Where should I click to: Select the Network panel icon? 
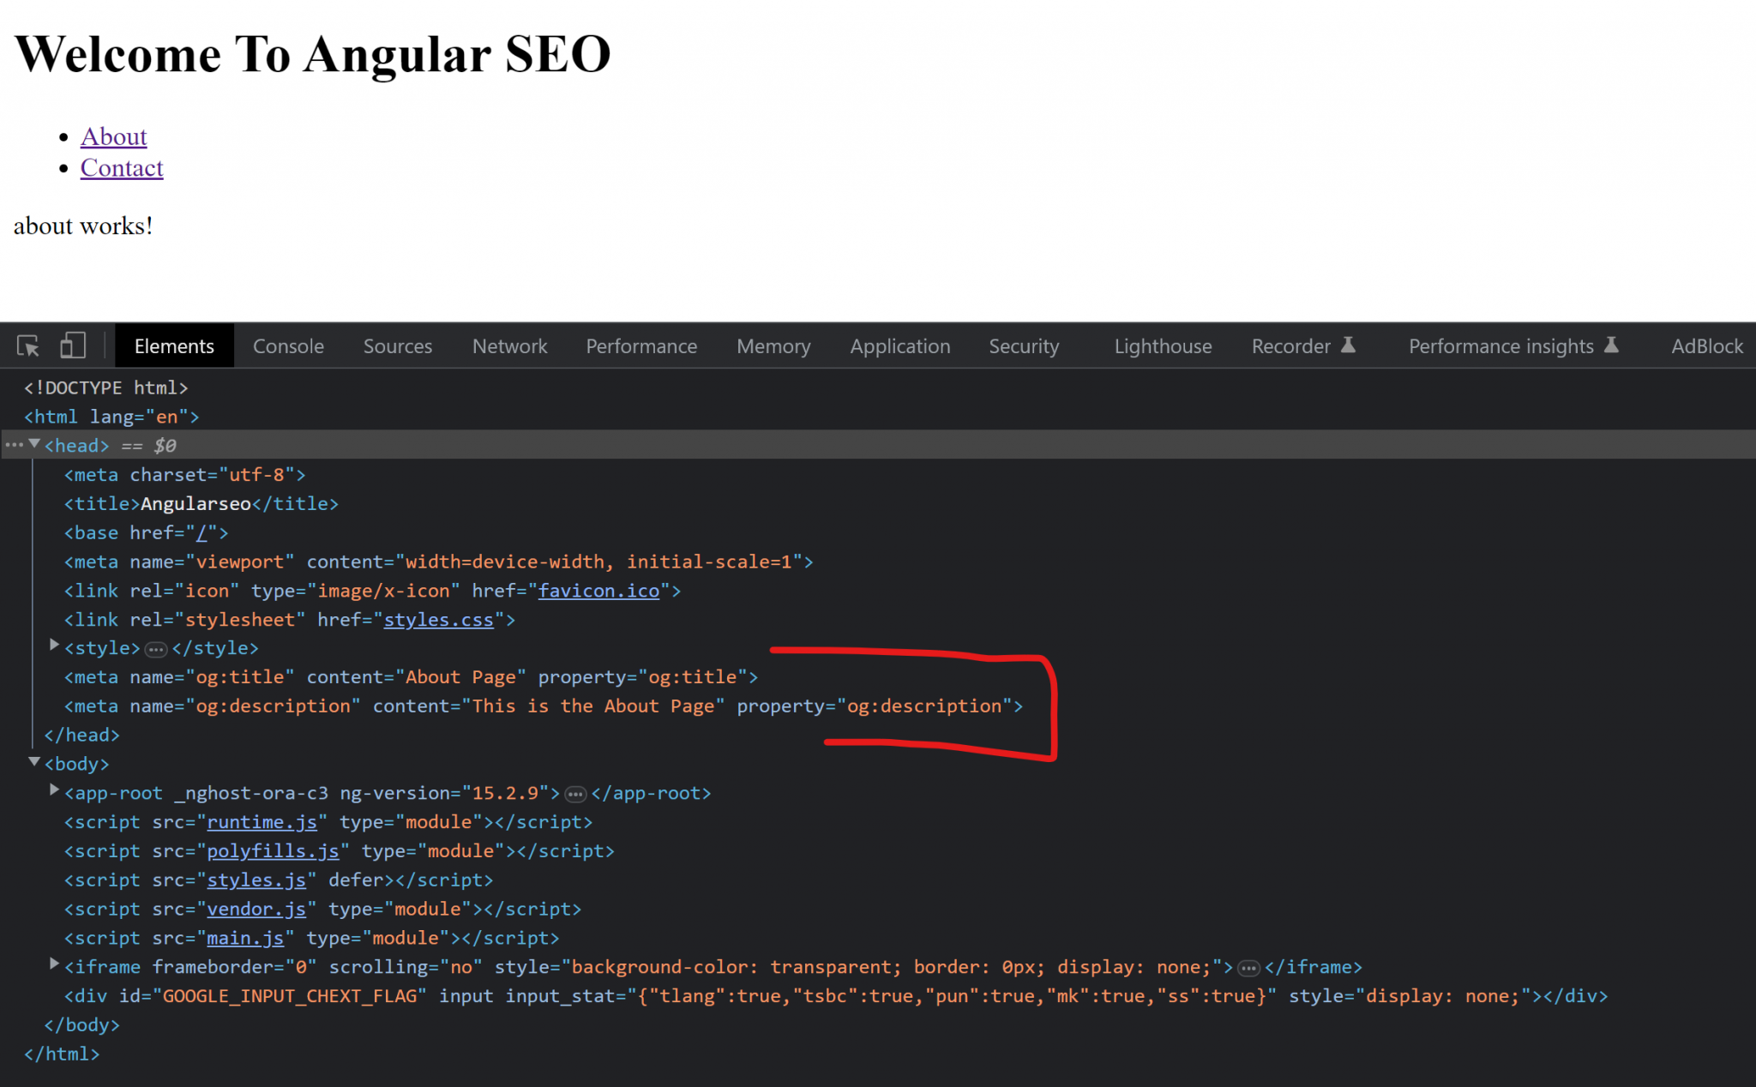pyautogui.click(x=509, y=347)
